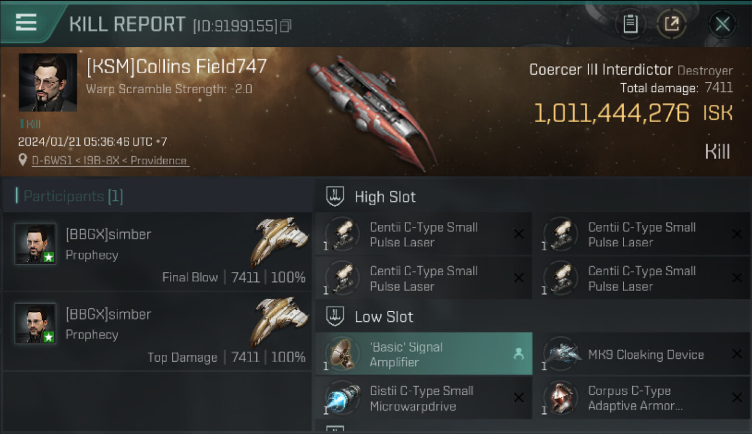Screen dimensions: 752x434
Task: Select the Final Blow simber participant entry
Action: click(x=157, y=251)
